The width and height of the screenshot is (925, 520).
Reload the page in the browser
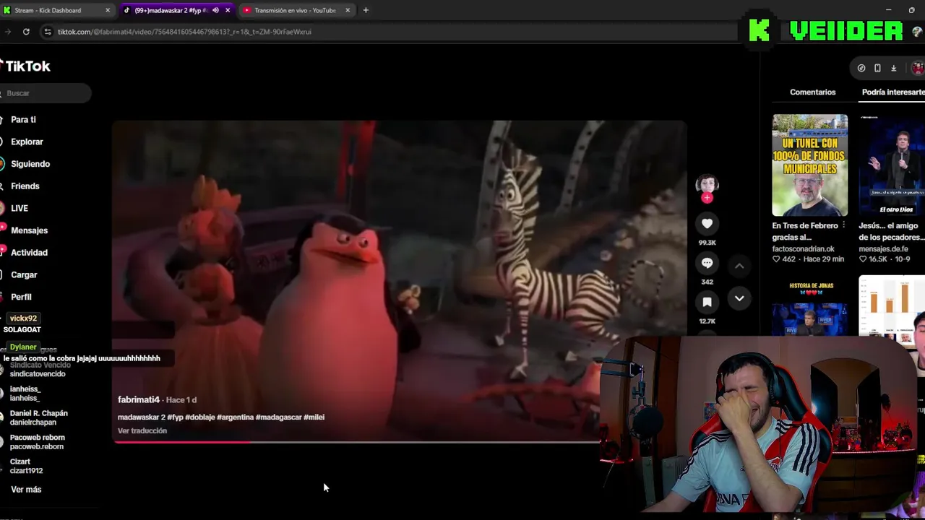pyautogui.click(x=26, y=32)
